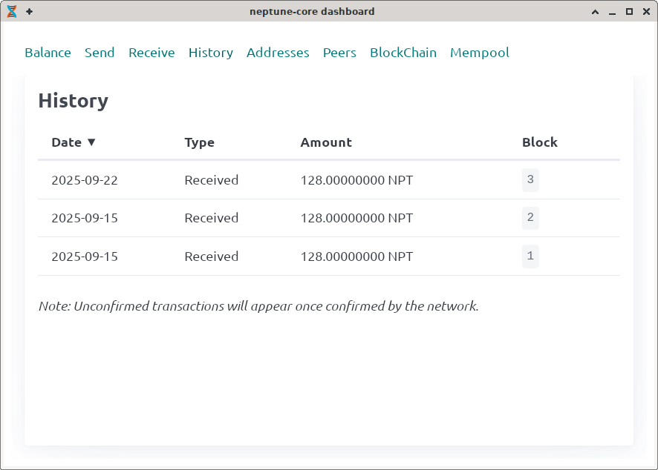The width and height of the screenshot is (658, 470).
Task: Open block 3 badge
Action: pos(530,180)
